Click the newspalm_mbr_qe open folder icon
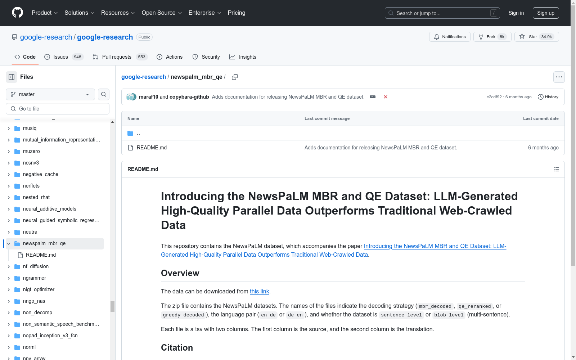The height and width of the screenshot is (360, 576). 17,243
